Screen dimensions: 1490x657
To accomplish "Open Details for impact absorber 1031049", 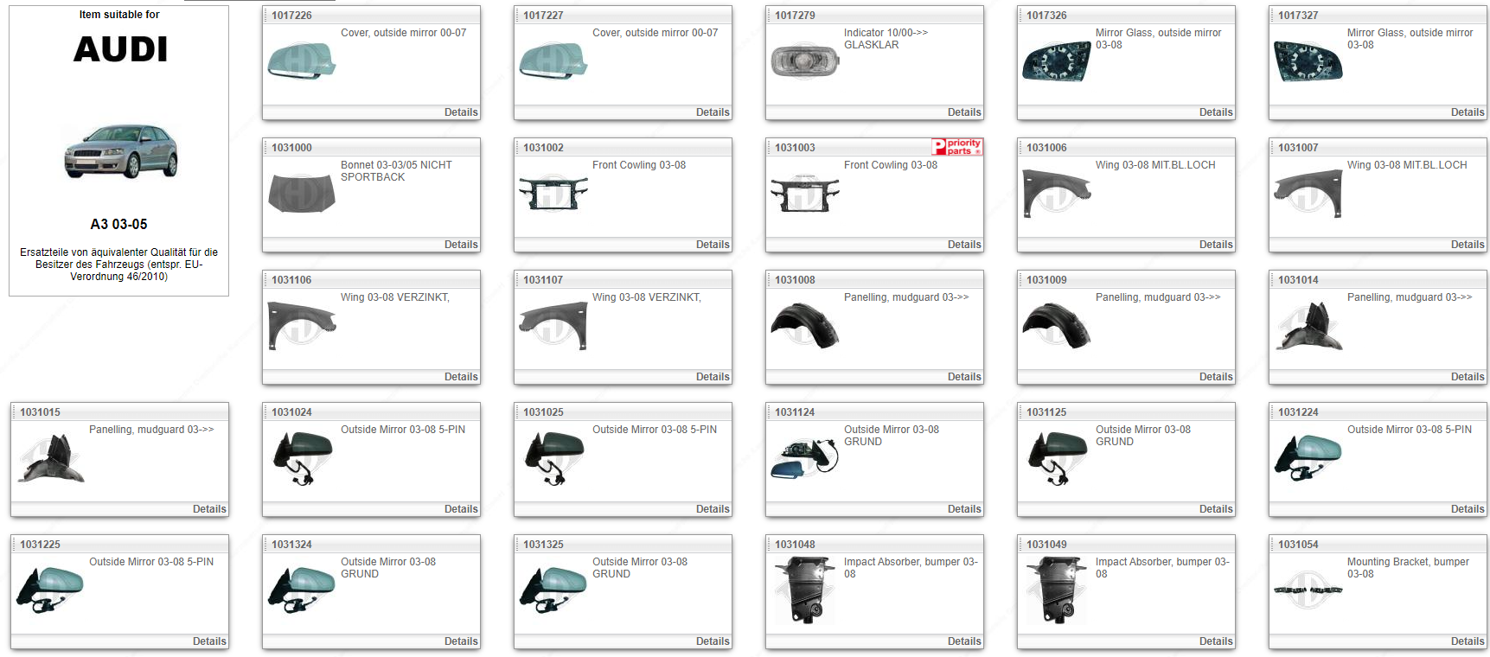I will (x=1216, y=641).
